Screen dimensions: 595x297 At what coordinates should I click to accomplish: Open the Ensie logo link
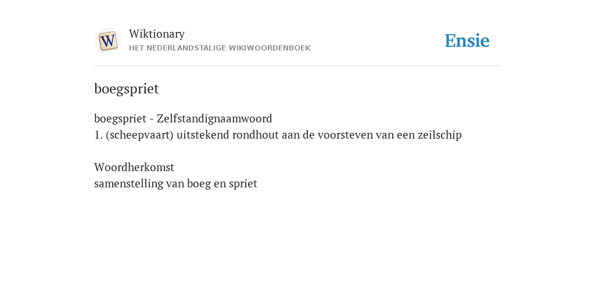467,41
